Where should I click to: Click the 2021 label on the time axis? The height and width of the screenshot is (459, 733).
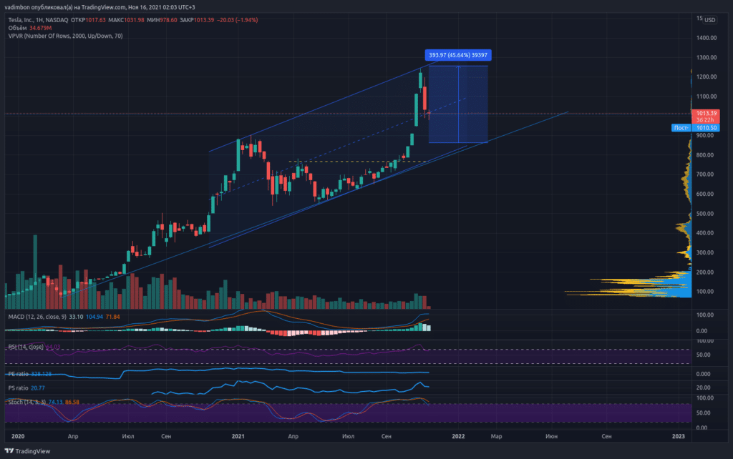(240, 435)
